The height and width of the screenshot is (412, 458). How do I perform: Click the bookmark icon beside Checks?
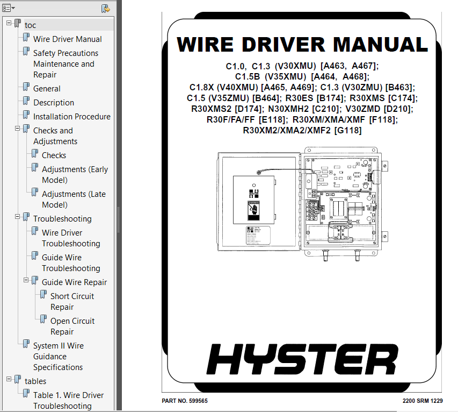(x=35, y=154)
